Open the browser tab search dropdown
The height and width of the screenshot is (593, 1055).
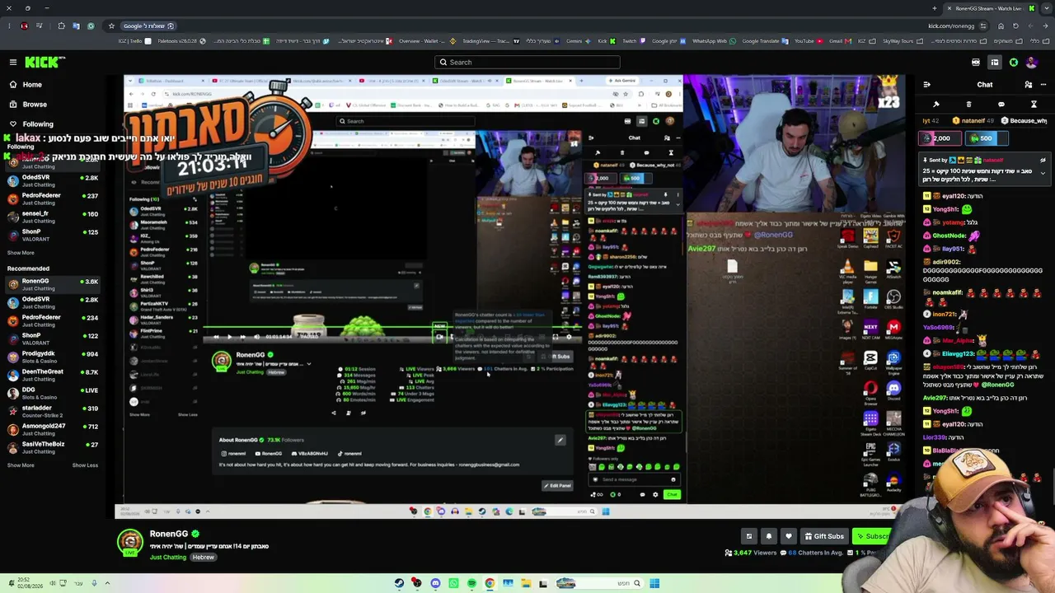coord(1047,8)
